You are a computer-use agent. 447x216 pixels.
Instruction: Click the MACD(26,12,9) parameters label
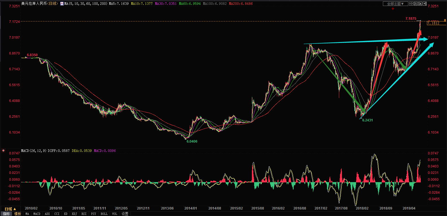(x=34, y=151)
